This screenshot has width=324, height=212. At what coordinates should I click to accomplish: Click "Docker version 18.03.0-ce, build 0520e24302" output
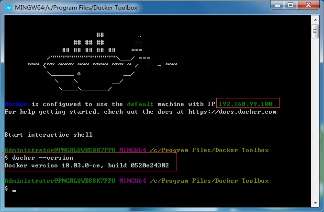click(x=87, y=165)
